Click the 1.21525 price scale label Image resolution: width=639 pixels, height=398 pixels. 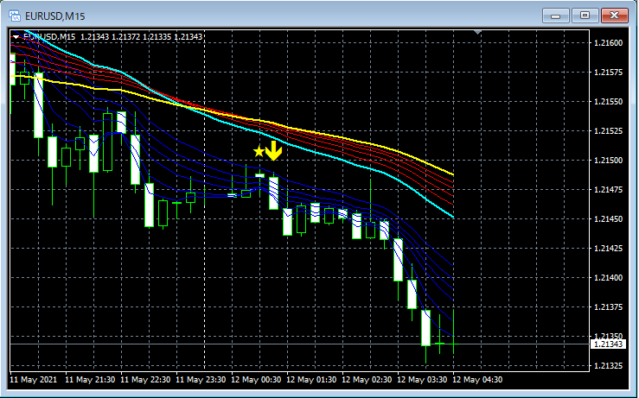point(609,131)
